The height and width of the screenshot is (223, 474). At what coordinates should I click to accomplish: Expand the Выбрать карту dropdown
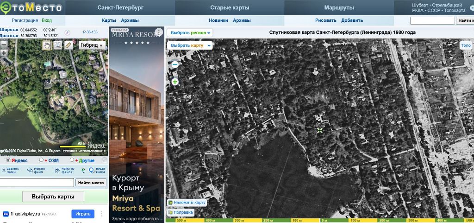coord(190,45)
